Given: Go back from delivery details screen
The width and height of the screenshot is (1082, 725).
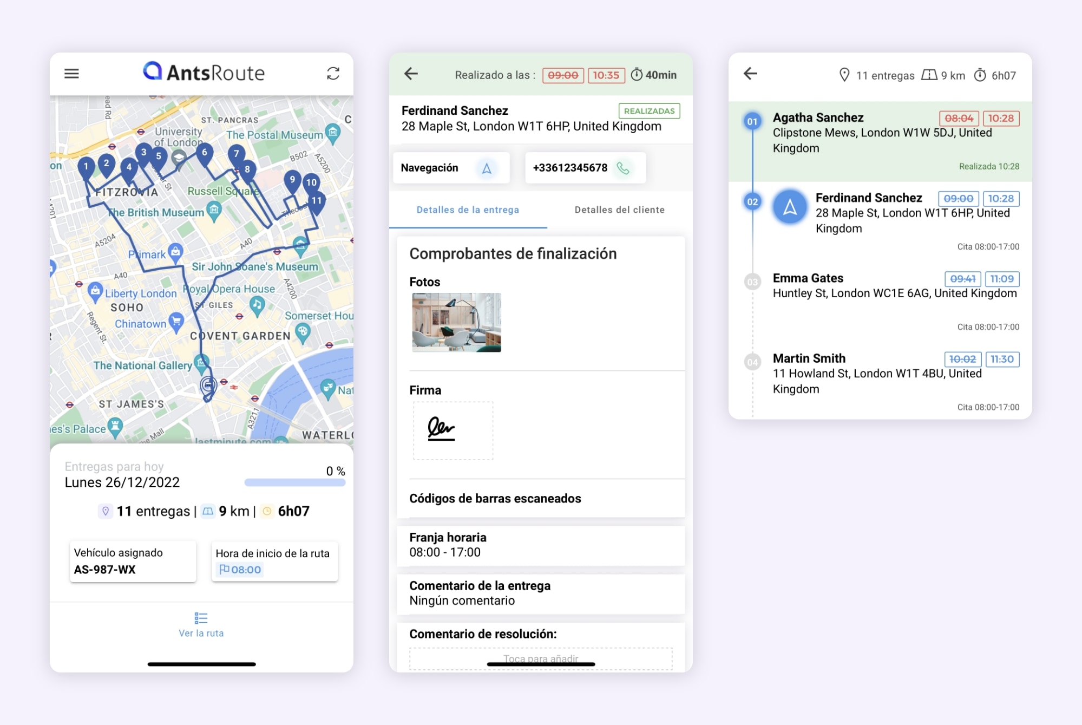Looking at the screenshot, I should [x=411, y=74].
